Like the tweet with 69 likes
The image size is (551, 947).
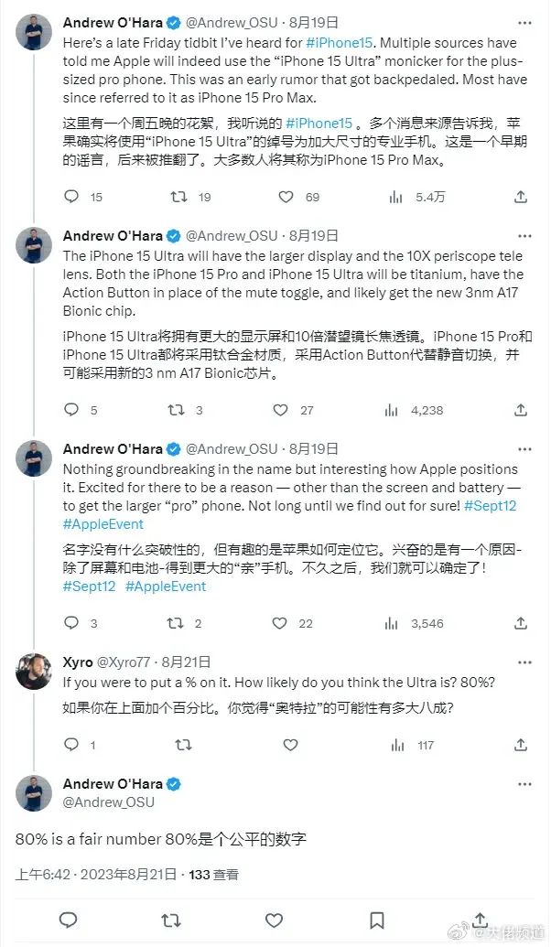click(286, 197)
